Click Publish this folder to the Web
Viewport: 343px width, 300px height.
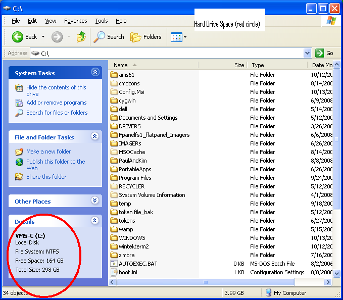[x=56, y=165]
